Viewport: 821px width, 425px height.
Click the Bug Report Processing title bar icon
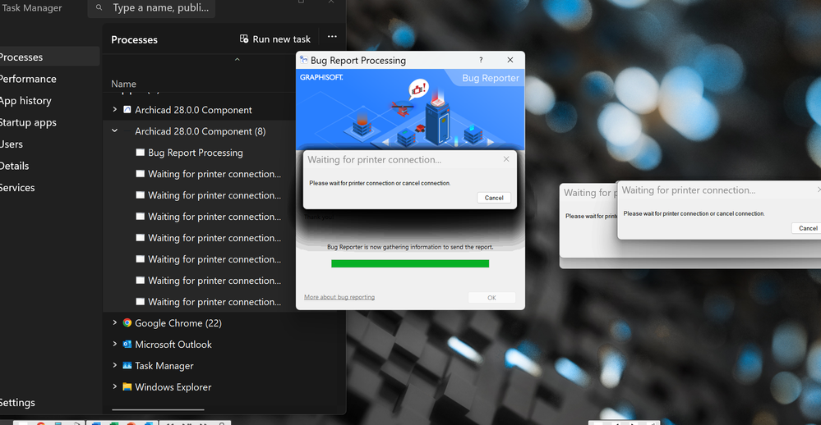point(304,60)
